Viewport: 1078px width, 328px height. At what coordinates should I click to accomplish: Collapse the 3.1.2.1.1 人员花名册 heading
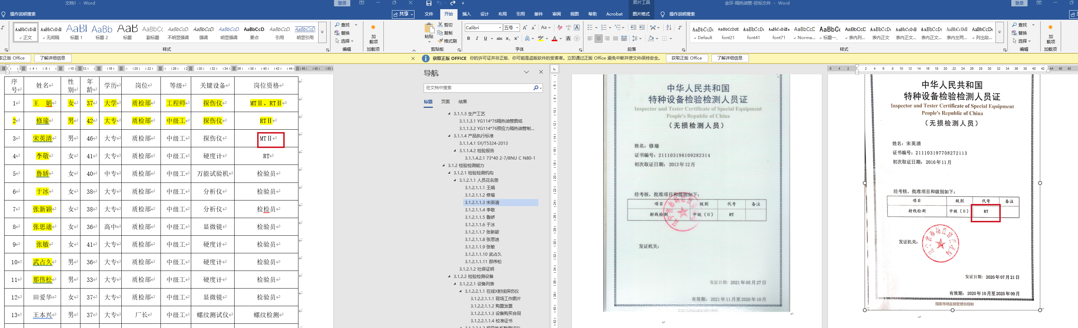(x=455, y=180)
